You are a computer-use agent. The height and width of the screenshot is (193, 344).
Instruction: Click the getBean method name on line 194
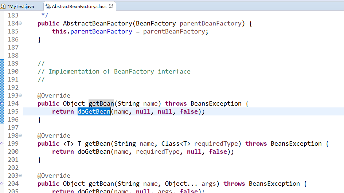click(x=101, y=103)
